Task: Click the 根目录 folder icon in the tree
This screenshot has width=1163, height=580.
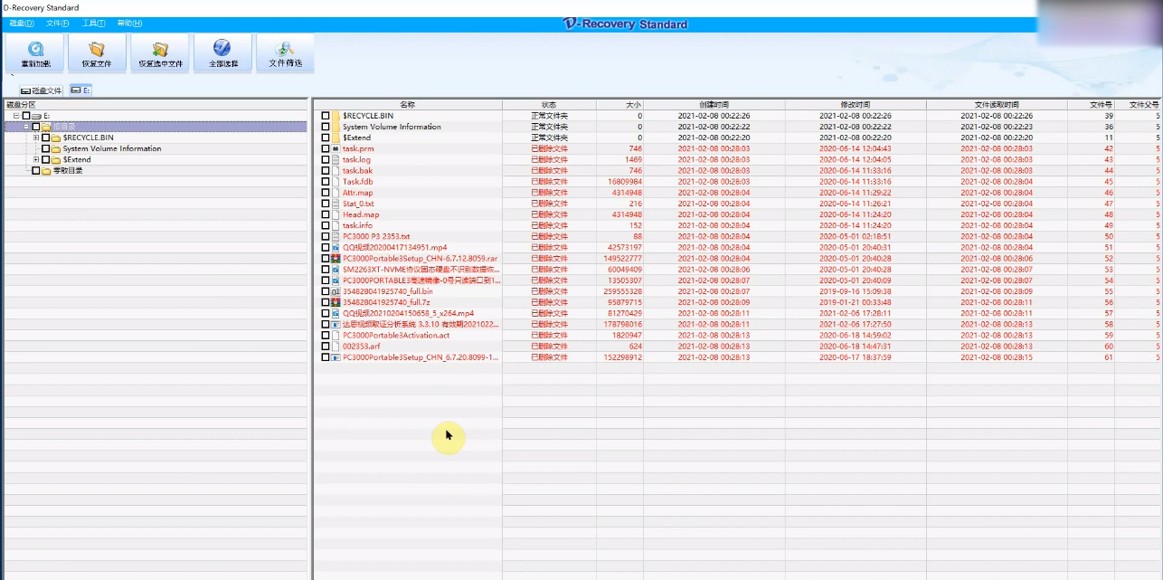Action: click(46, 127)
